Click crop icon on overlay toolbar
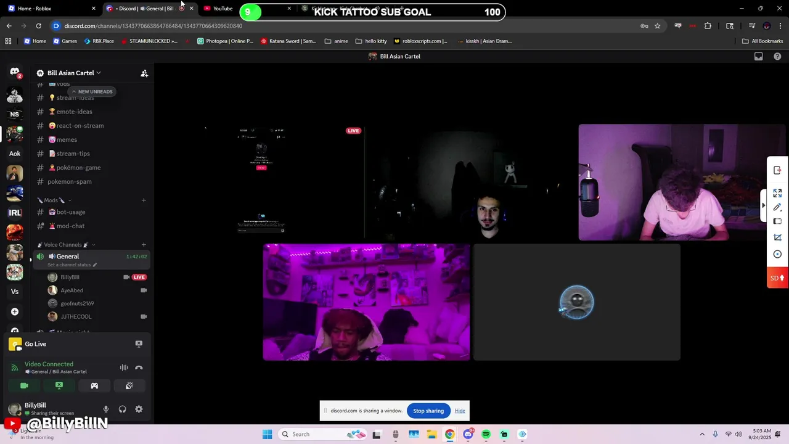Screen dimensions: 789x444 tap(777, 237)
